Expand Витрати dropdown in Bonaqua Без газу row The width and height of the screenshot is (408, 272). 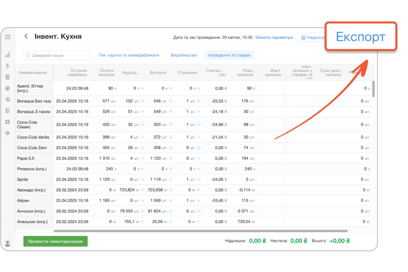coord(171,101)
